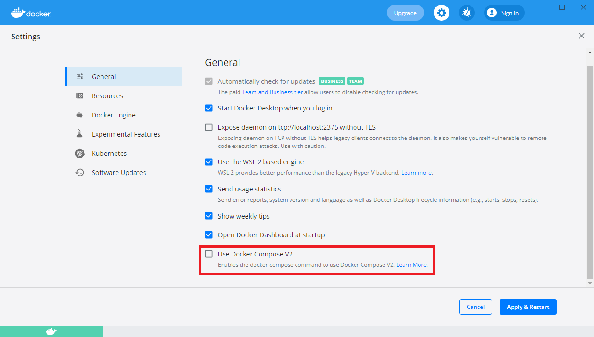Click the Cancel button
Viewport: 594px width, 337px height.
click(475, 307)
